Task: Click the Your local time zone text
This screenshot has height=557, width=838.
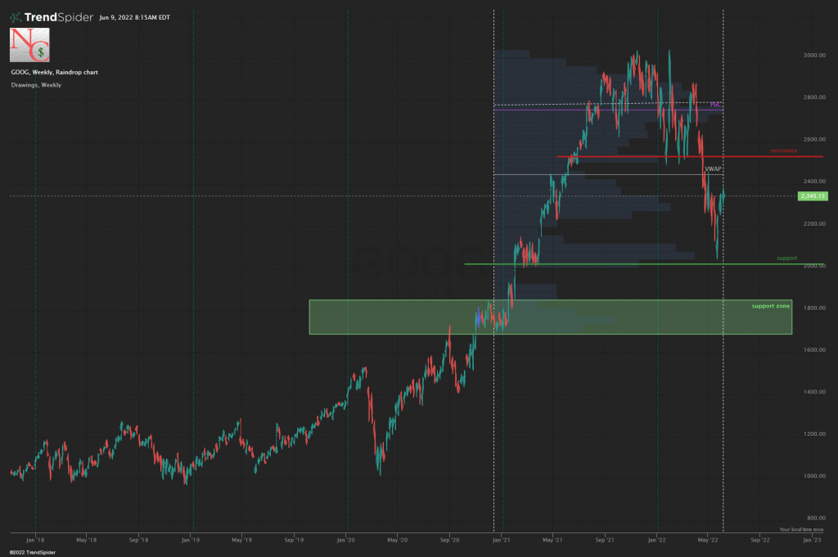Action: 801,529
